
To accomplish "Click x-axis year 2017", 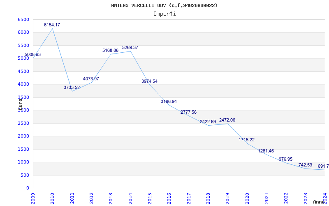I will [189, 198].
